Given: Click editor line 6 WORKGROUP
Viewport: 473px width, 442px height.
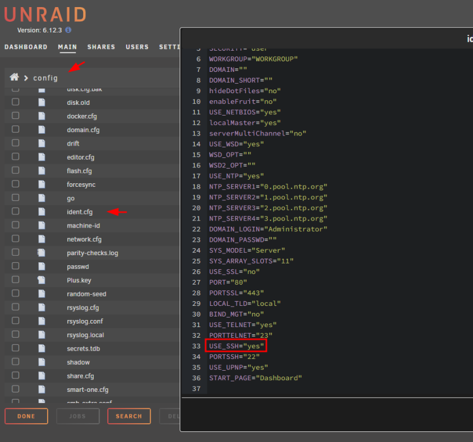Looking at the screenshot, I should coord(253,59).
